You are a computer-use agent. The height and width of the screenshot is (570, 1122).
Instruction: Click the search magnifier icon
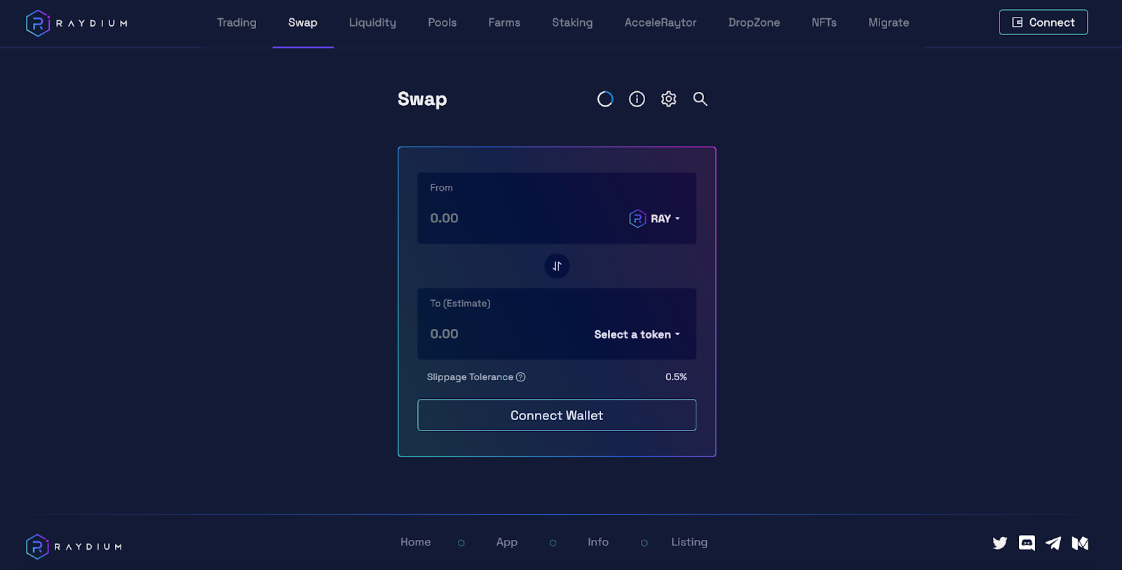coord(700,99)
